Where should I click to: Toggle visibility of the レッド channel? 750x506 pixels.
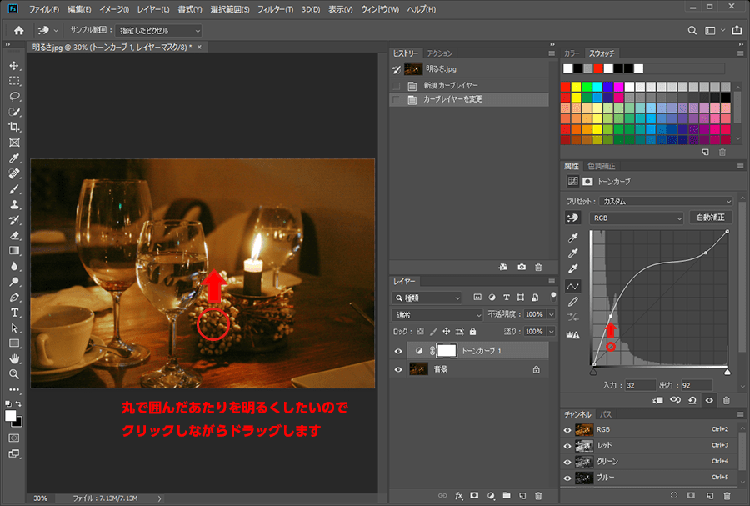point(567,445)
